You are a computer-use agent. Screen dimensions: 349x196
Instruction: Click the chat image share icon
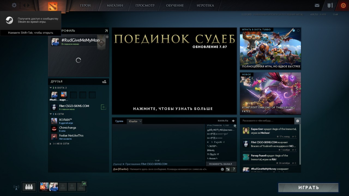pyautogui.click(x=228, y=169)
